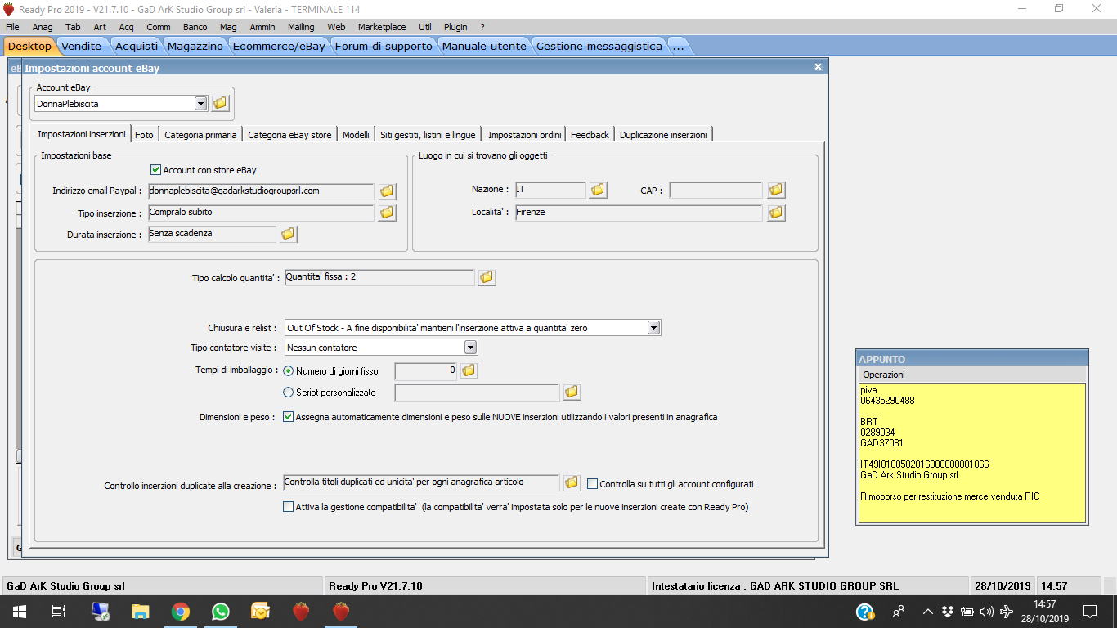Screen dimensions: 1117x628
Task: Launch Google Chrome from taskbar
Action: coord(181,611)
